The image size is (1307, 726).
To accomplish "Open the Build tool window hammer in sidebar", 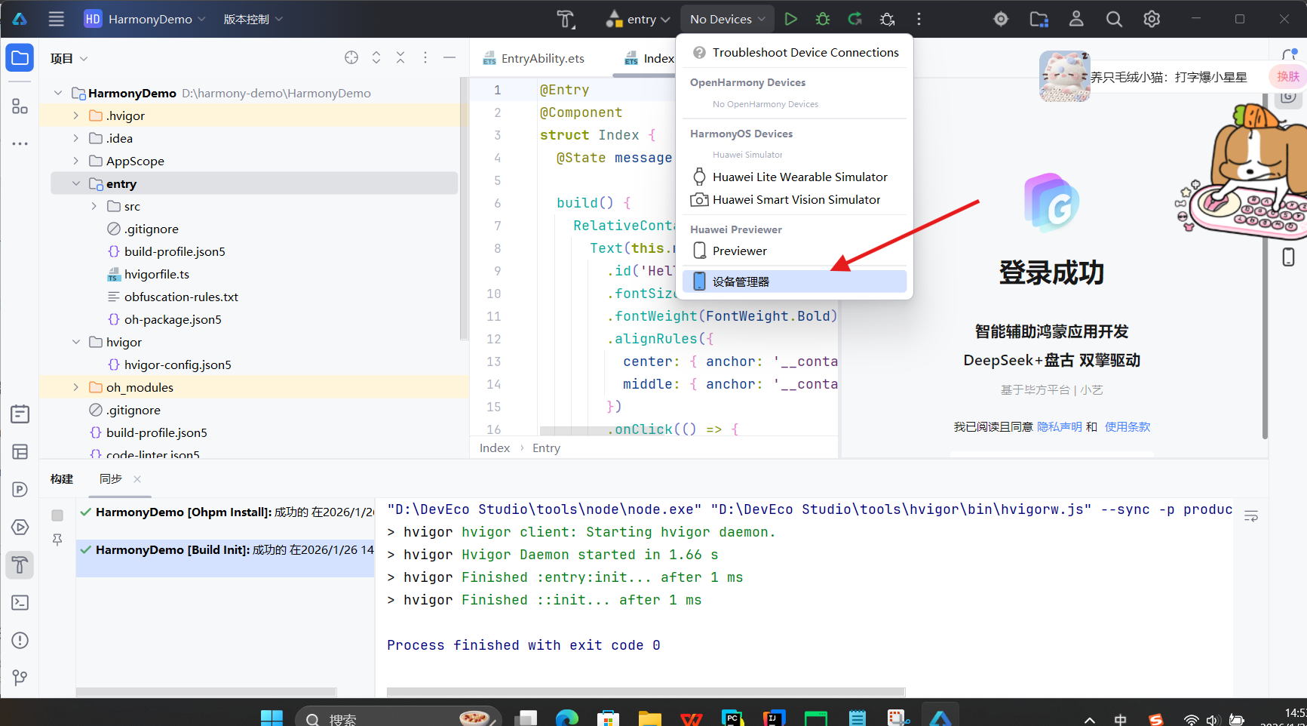I will point(20,564).
